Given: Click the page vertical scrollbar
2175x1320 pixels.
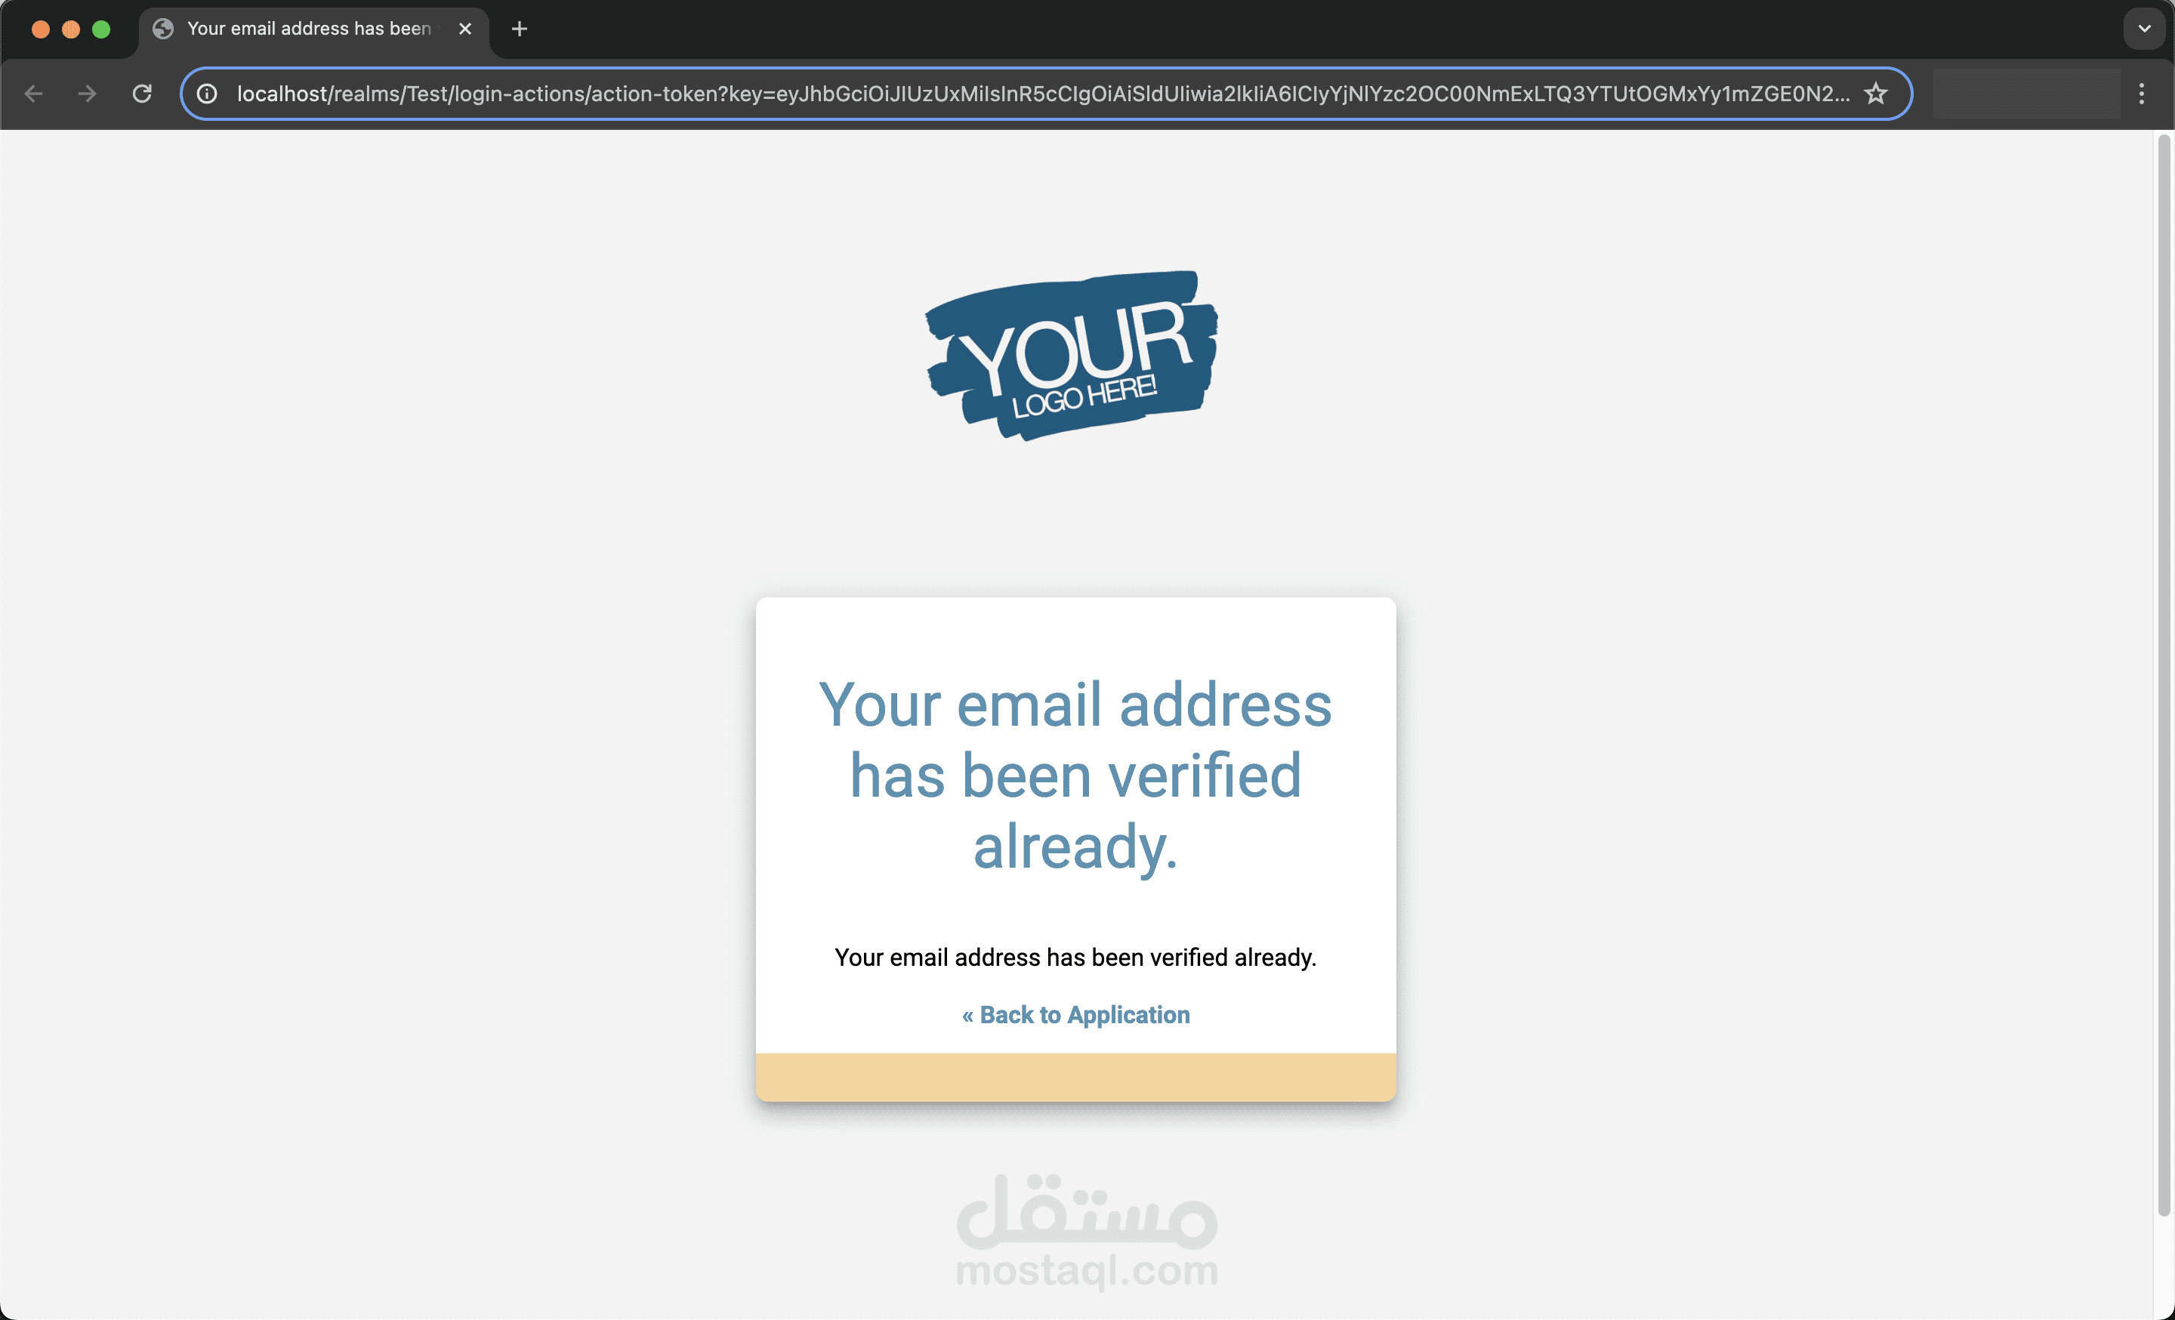Looking at the screenshot, I should [x=2163, y=675].
